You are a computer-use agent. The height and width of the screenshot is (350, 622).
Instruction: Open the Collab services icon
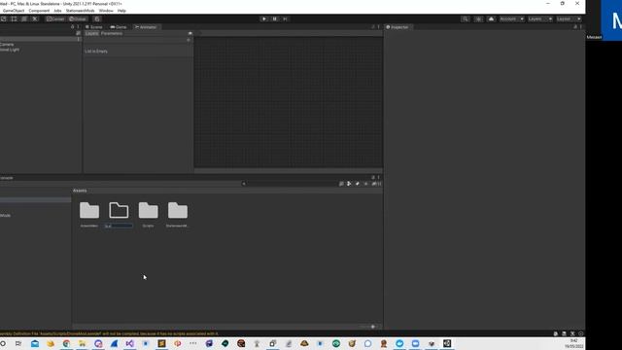point(478,19)
